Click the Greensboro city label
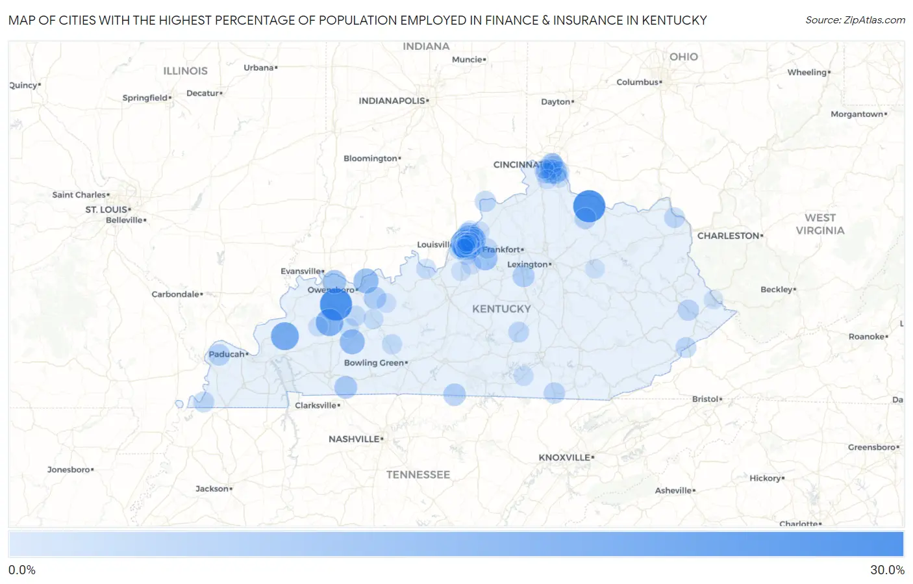The image size is (913, 584). point(873,447)
